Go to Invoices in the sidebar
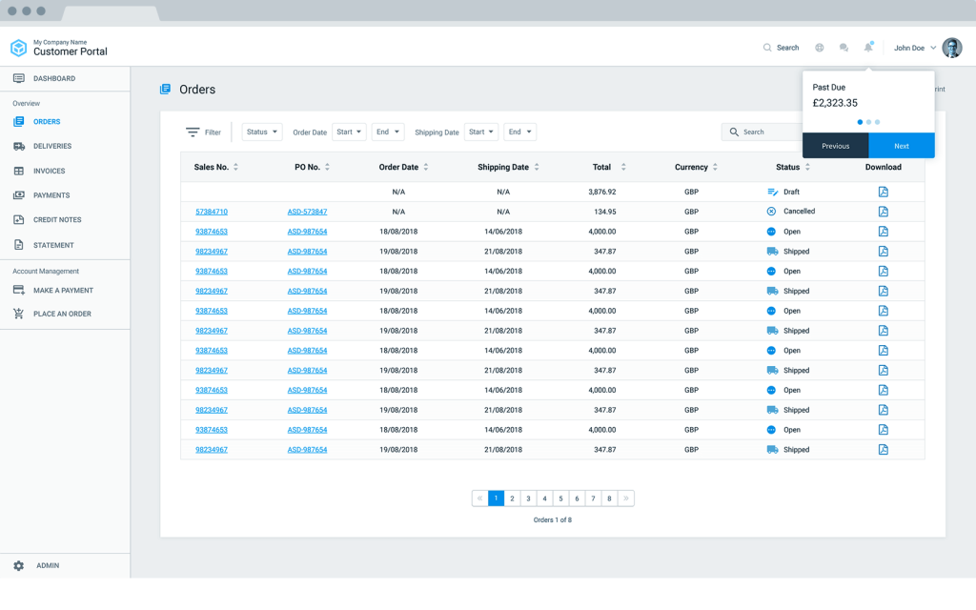The width and height of the screenshot is (976, 610). (49, 172)
